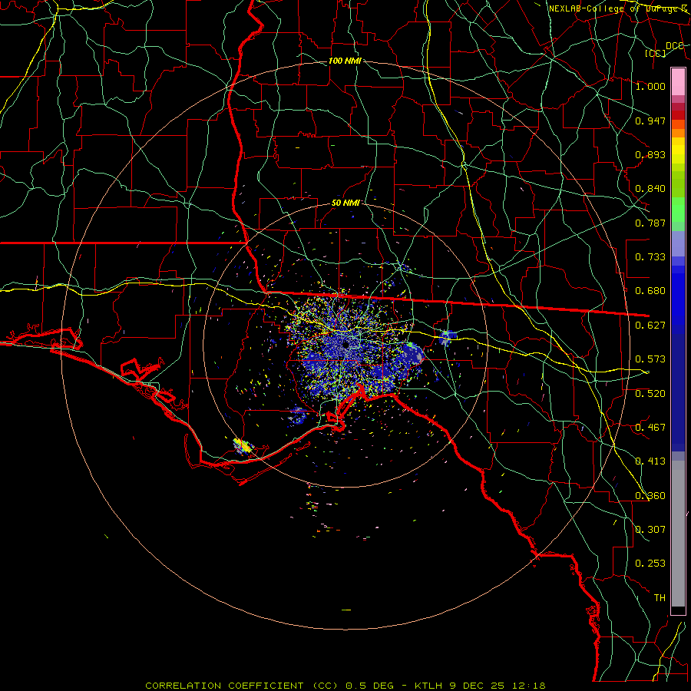Pick the lavender segment of the color bar
The height and width of the screenshot is (691, 691).
tap(678, 244)
